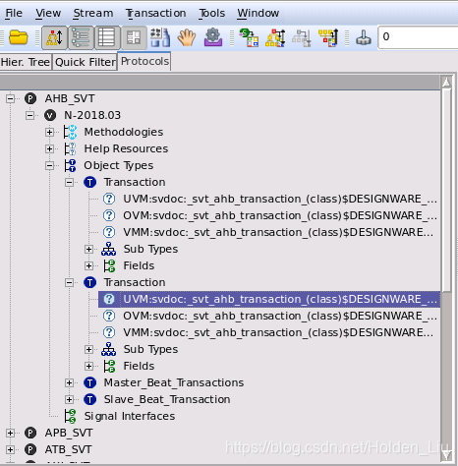
Task: Click the scroll-down arrow of the tree scrollbar
Action: click(446, 455)
